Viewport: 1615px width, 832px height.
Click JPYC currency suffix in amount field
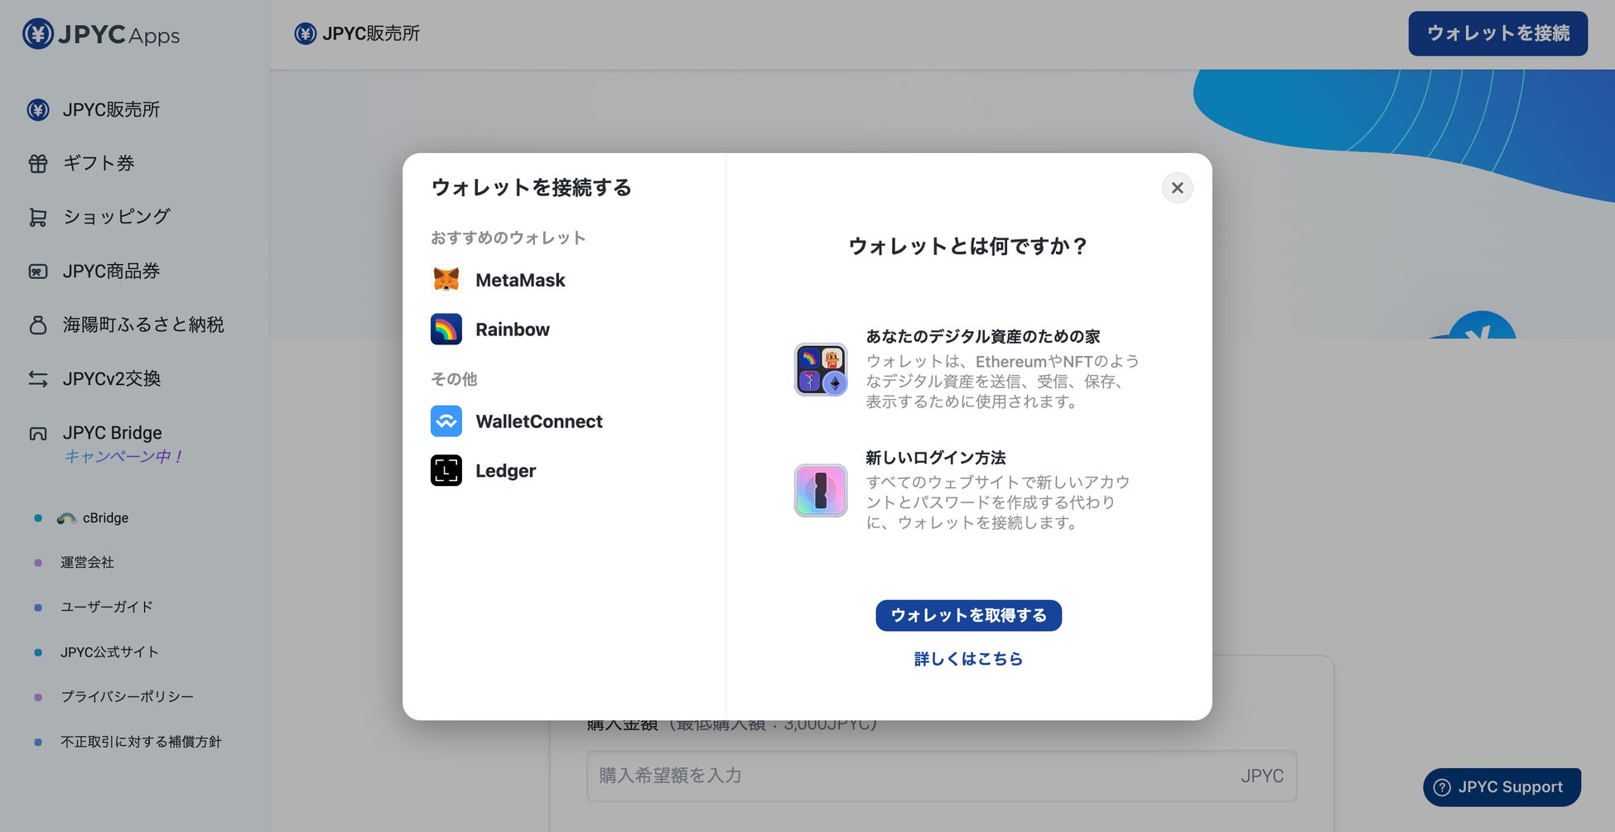coord(1262,777)
